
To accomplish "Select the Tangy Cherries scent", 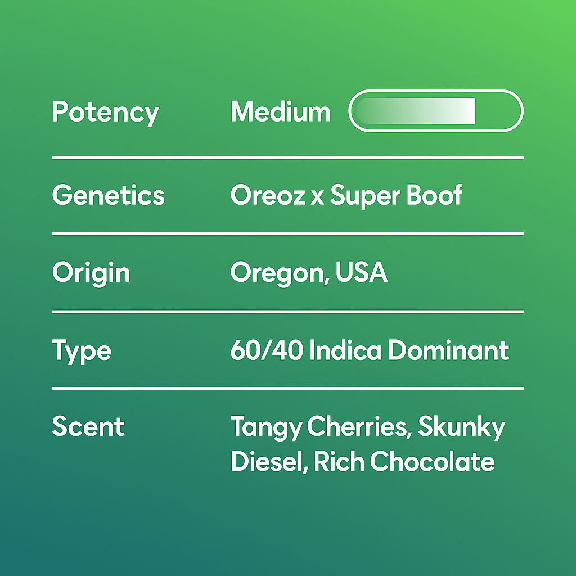I will coord(319,427).
